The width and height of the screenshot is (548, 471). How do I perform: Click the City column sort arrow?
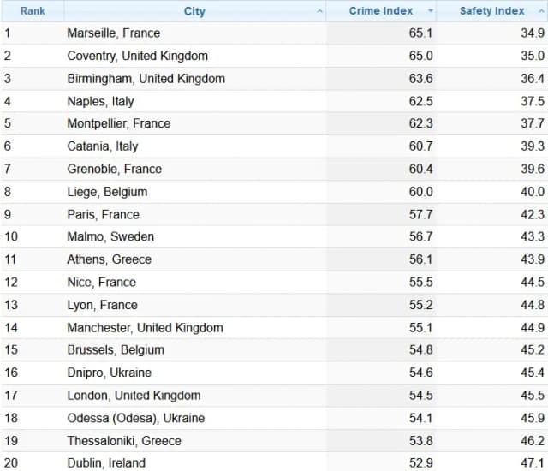pos(319,11)
